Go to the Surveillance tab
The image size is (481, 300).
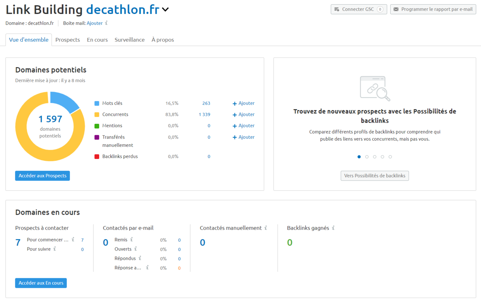point(130,40)
